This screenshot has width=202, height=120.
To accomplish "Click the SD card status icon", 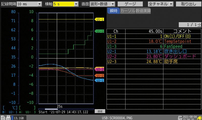I will [x=3, y=118].
